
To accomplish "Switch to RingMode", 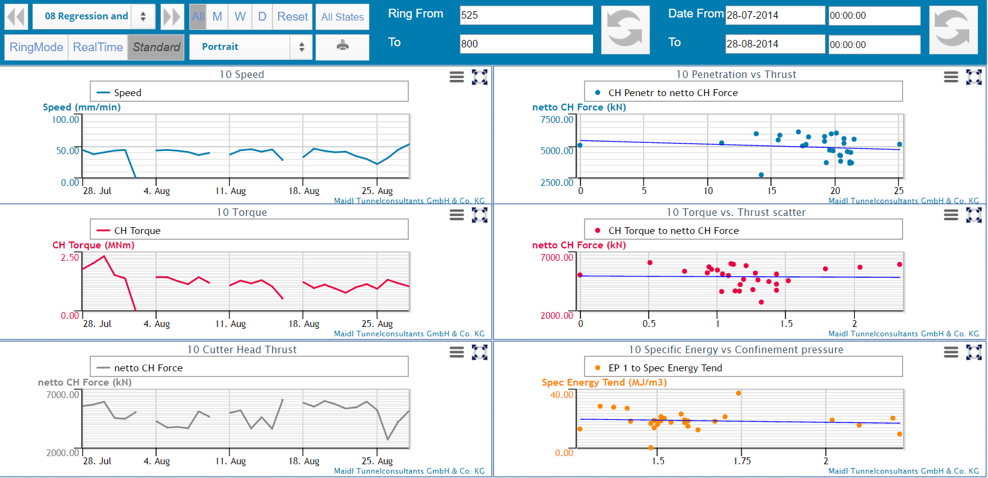I will pos(36,47).
